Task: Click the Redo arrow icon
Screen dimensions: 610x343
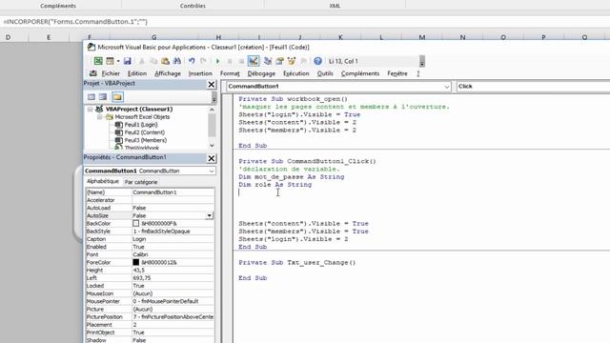Action: pyautogui.click(x=203, y=61)
